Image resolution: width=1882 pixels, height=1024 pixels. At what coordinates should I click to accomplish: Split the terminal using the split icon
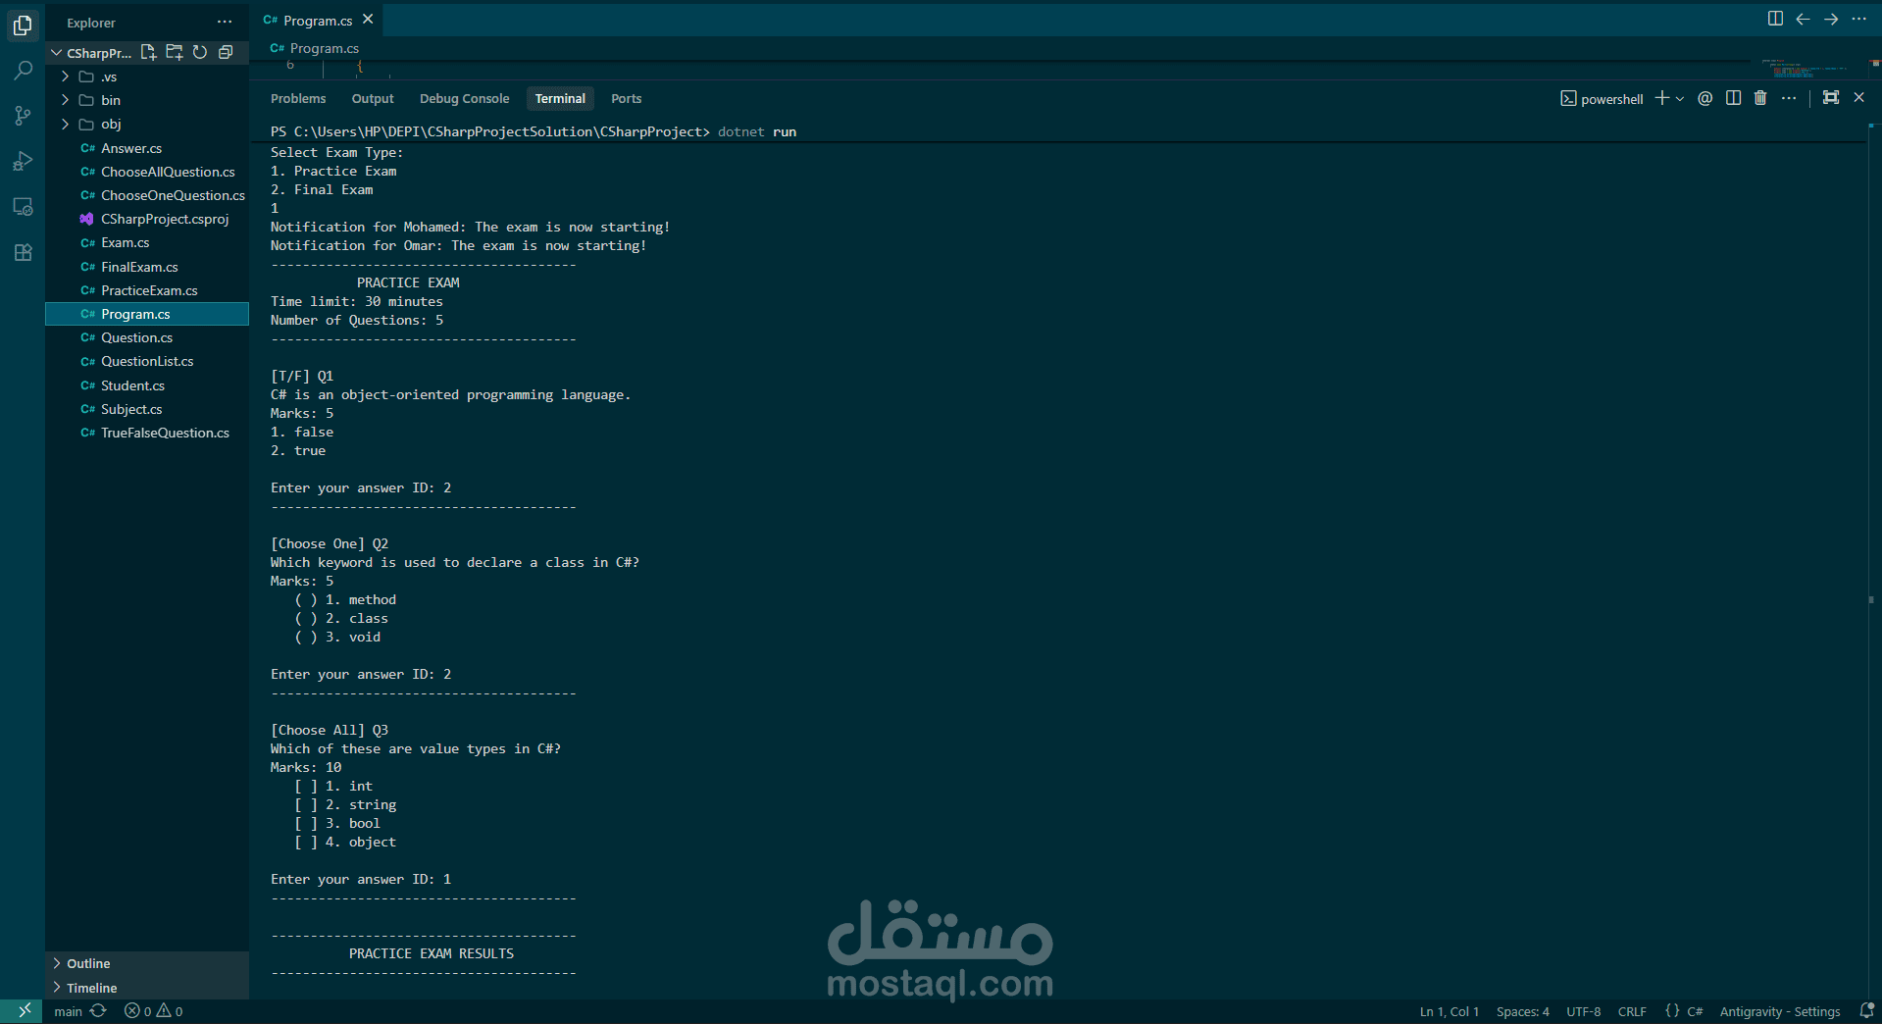click(1733, 98)
